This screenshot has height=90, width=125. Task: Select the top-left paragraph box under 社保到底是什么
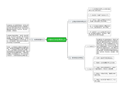pos(17,28)
